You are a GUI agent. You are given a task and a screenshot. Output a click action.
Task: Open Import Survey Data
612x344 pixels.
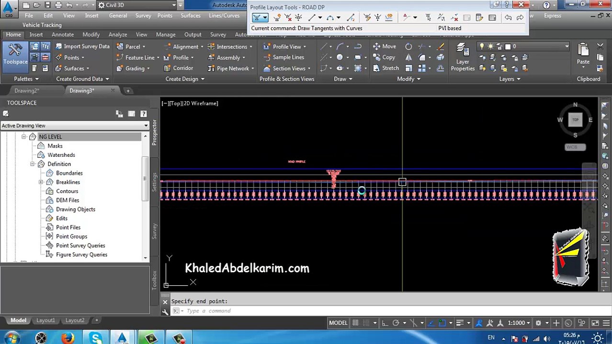point(82,46)
